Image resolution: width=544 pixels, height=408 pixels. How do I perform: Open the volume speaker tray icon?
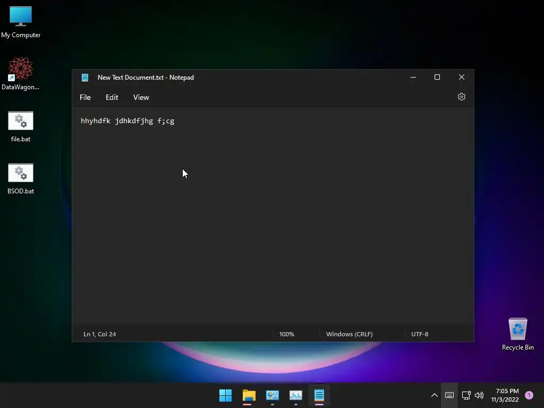[x=479, y=395]
